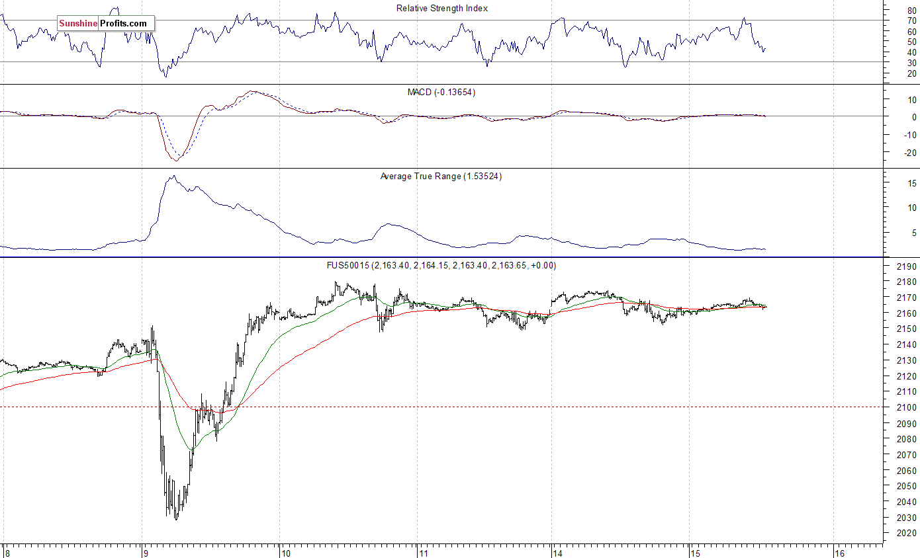Click date label 9 on time axis

point(146,553)
